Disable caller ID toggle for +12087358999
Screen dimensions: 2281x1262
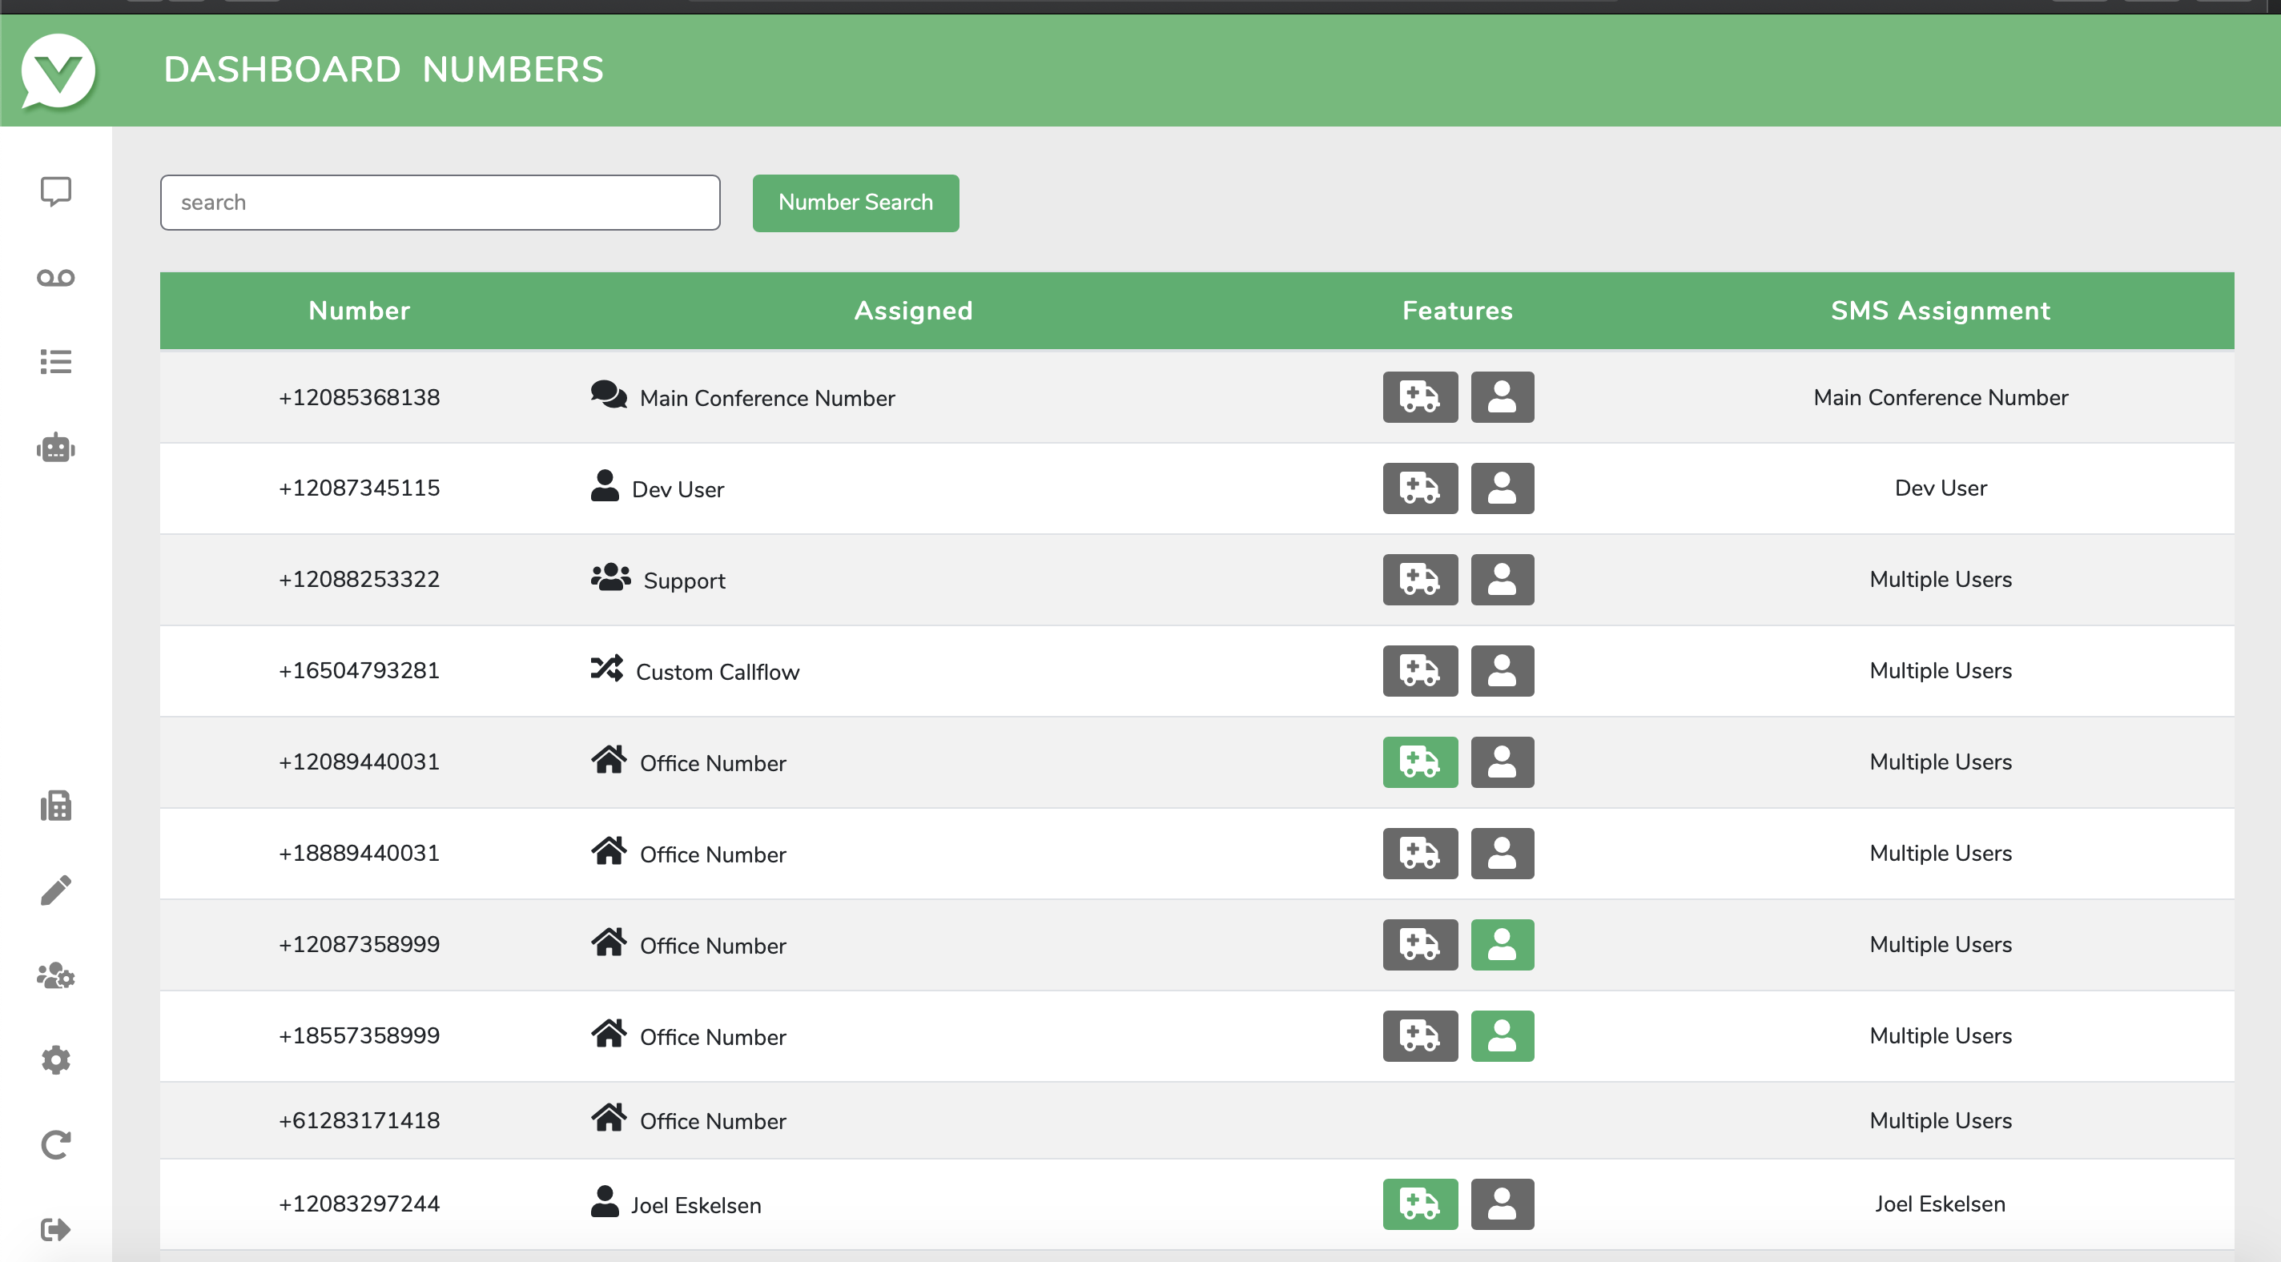point(1502,944)
